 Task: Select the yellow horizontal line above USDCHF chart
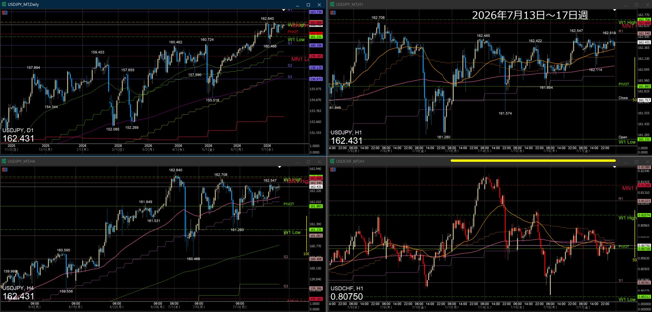pyautogui.click(x=533, y=160)
